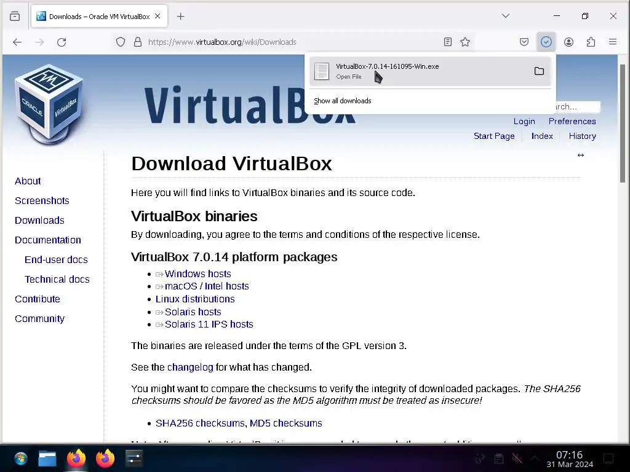Reload the current page
The image size is (630, 472).
click(x=62, y=42)
